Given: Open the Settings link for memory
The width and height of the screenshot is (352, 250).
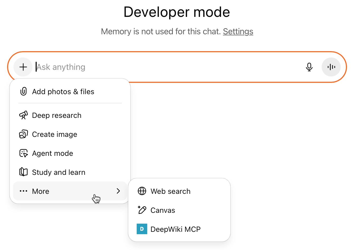Looking at the screenshot, I should coord(238,31).
